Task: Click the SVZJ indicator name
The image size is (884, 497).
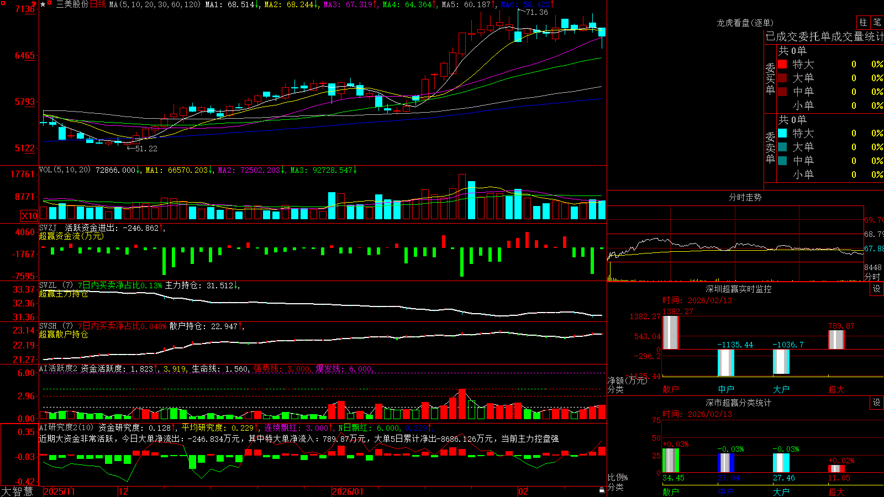Action: (48, 228)
